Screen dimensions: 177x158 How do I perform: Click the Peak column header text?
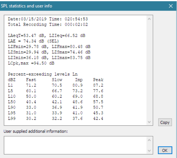(98, 80)
